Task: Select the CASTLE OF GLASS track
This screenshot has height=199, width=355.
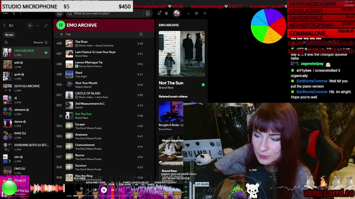Action: click(x=104, y=95)
